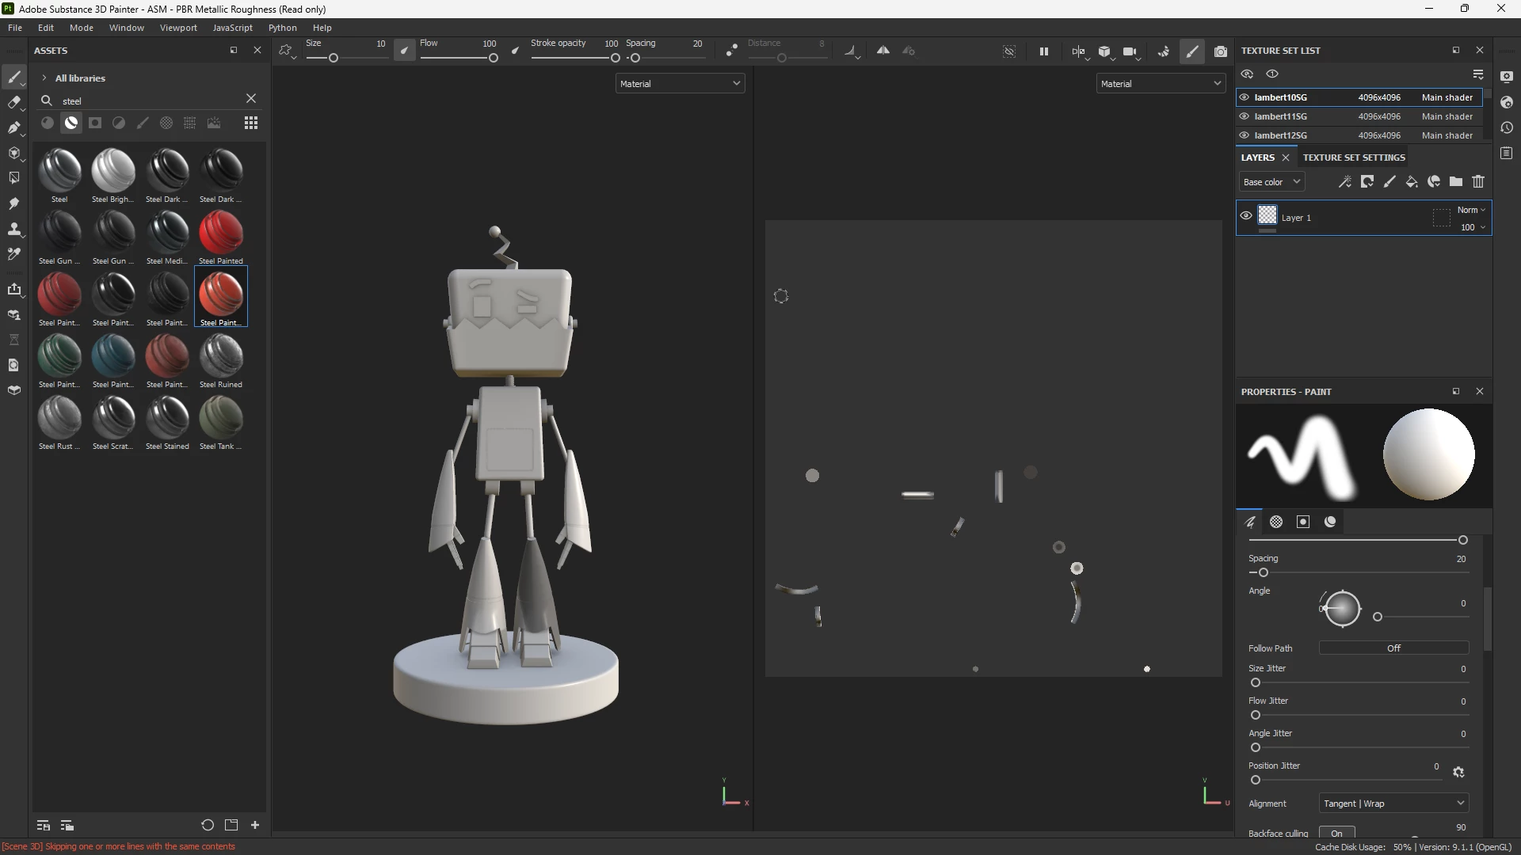
Task: Open the Viewport menu
Action: [x=178, y=28]
